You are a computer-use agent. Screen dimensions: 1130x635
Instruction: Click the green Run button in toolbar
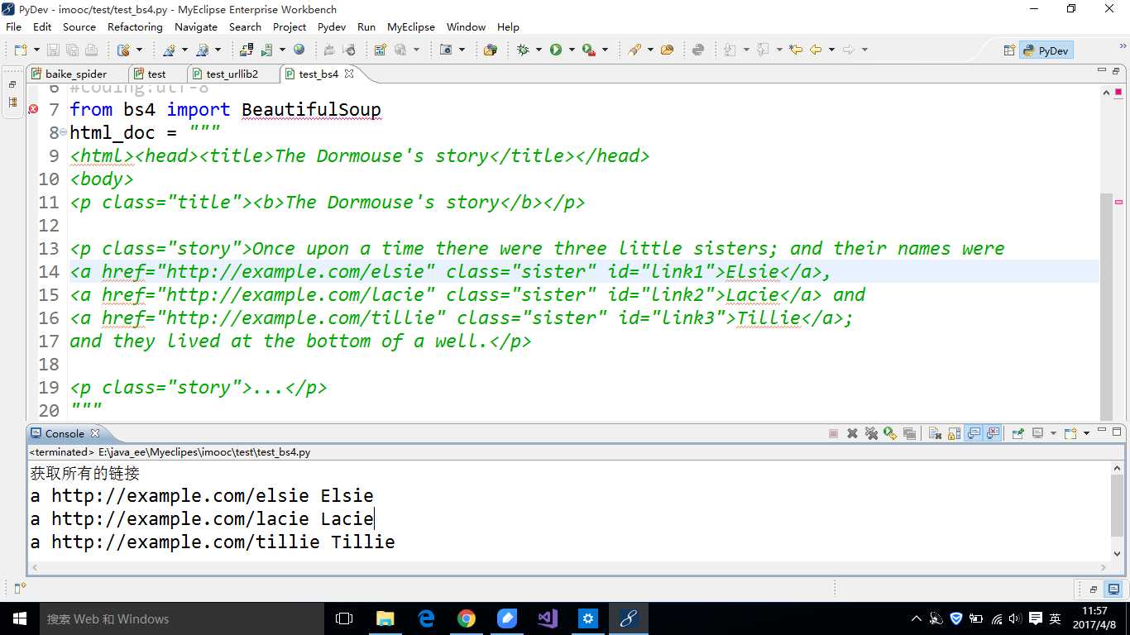(x=556, y=50)
